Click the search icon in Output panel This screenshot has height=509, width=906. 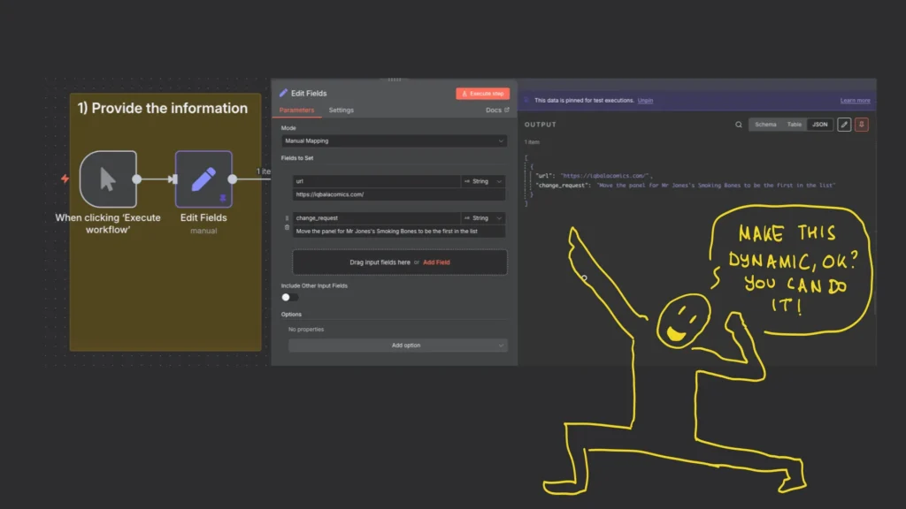coord(739,125)
